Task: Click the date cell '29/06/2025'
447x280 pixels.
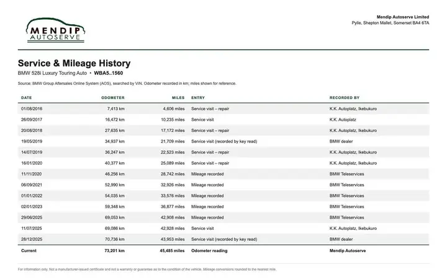Action: tap(32, 217)
